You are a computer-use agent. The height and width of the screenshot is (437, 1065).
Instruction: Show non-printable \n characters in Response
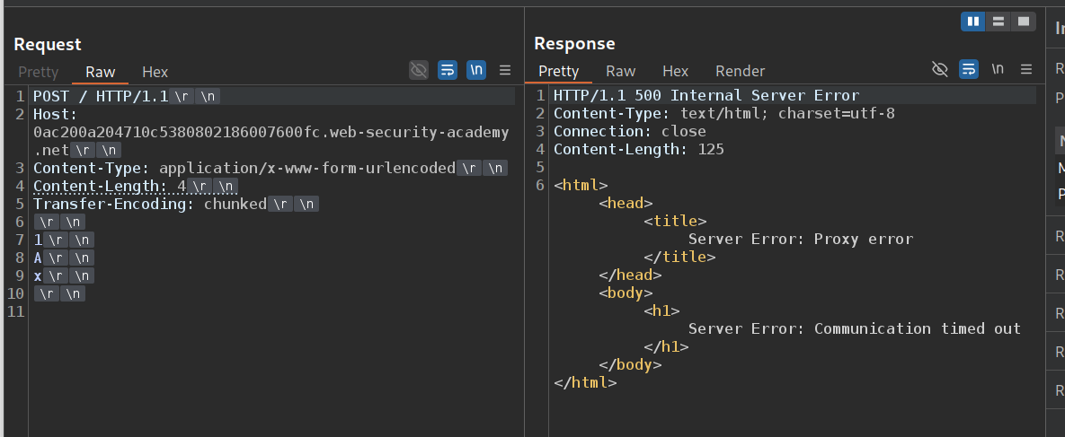click(997, 70)
